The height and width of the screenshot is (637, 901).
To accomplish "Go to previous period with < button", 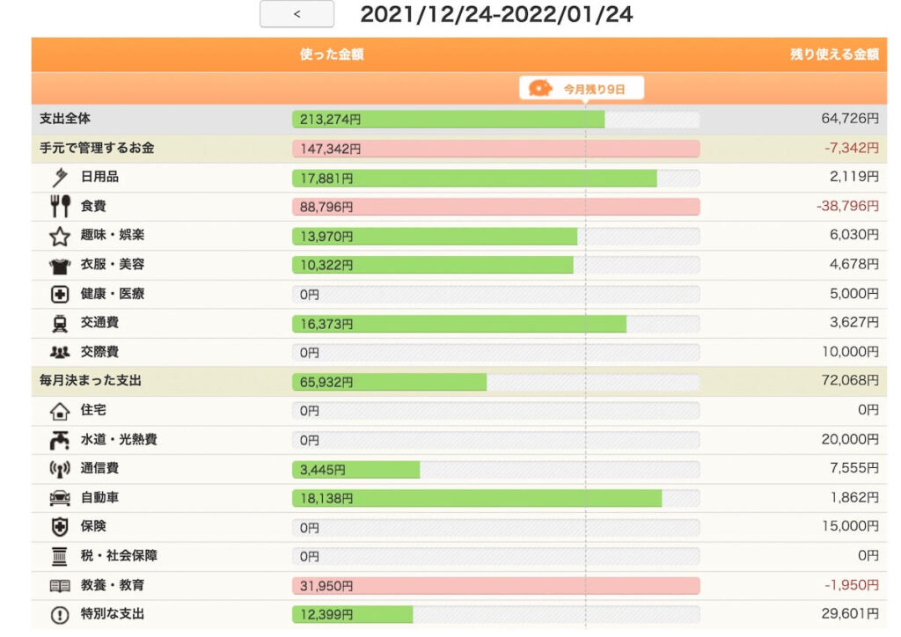I will (297, 14).
